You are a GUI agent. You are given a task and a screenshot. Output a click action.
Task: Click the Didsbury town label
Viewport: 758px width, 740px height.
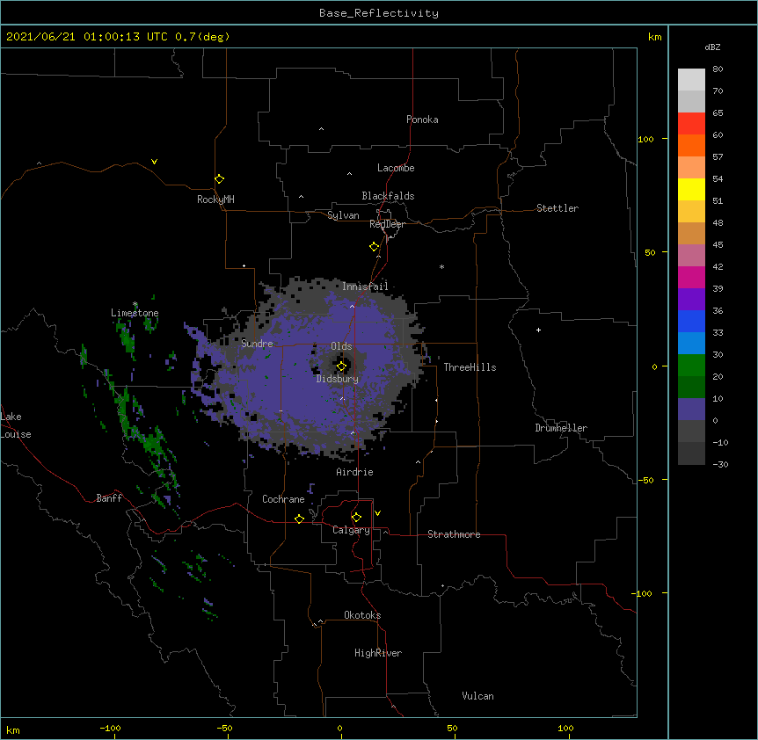pos(338,379)
